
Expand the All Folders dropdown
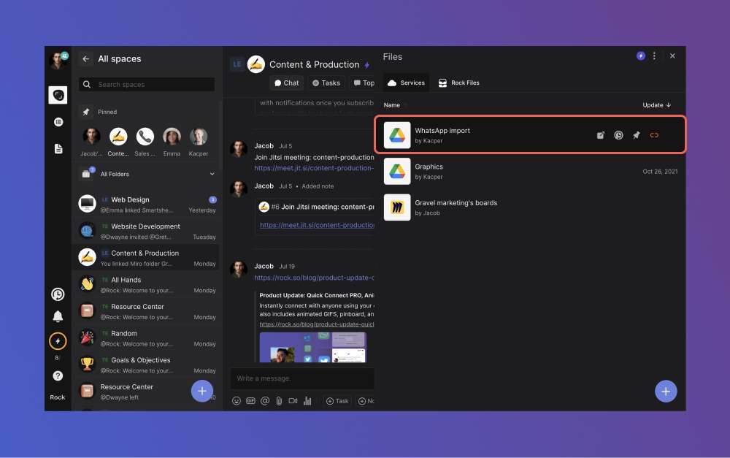click(x=212, y=174)
